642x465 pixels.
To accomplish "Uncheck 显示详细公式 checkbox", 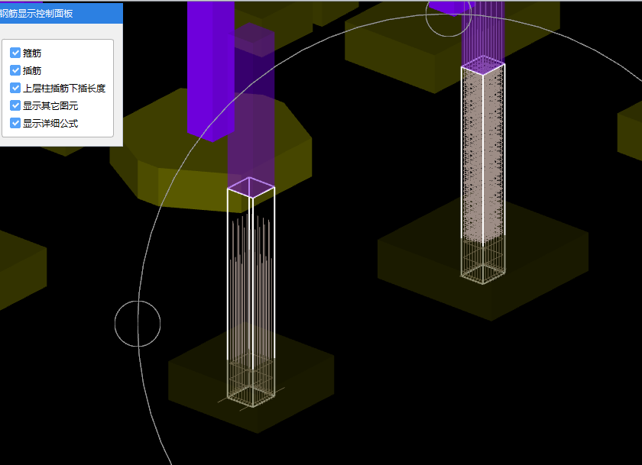I will pos(15,123).
